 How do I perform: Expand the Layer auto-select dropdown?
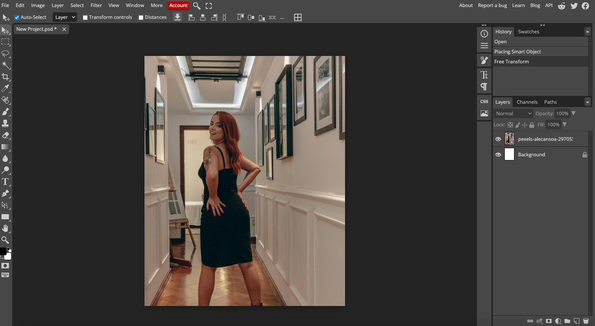point(65,17)
